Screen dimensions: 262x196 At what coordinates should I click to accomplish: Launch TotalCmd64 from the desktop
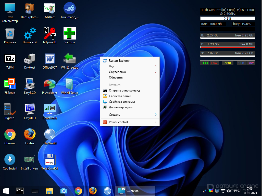(49, 160)
